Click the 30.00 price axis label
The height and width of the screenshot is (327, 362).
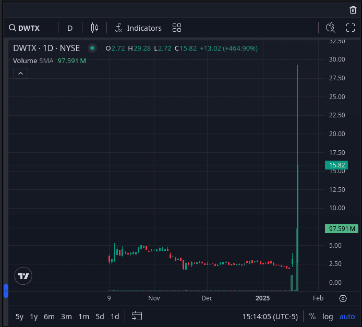point(337,59)
